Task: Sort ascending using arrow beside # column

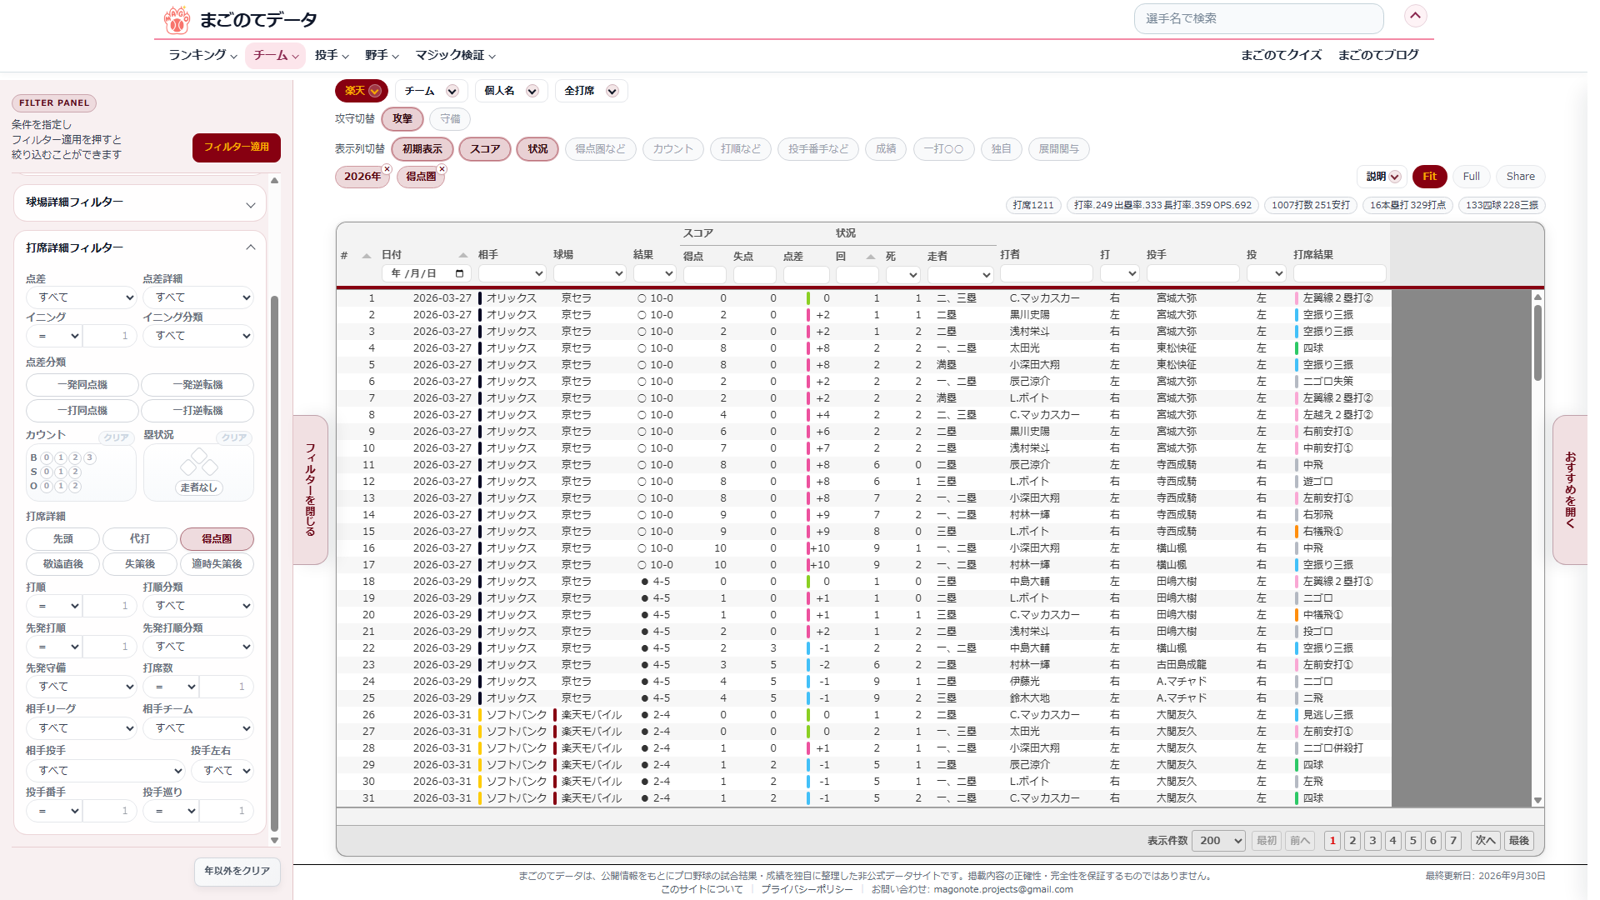Action: click(366, 256)
